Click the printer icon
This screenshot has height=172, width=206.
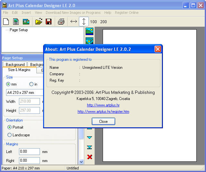tap(61, 22)
